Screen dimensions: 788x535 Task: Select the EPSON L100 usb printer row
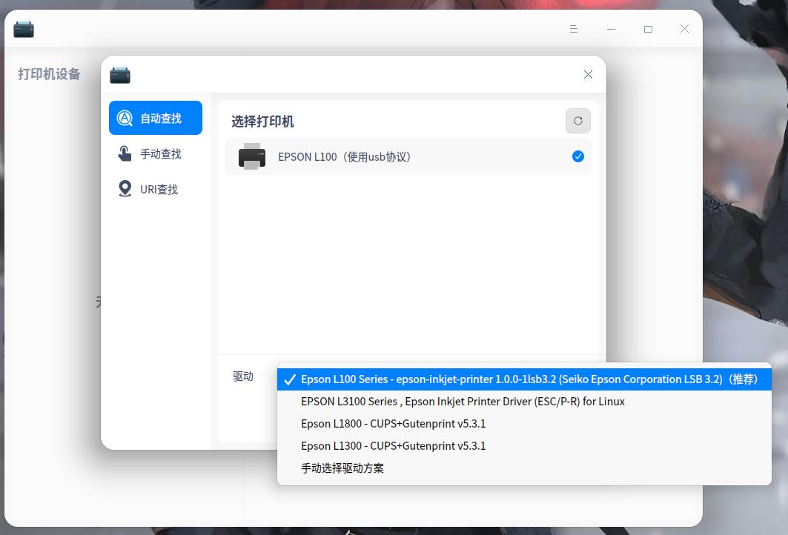408,157
